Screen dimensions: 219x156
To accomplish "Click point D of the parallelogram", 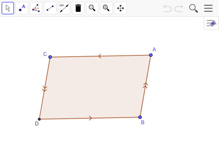I will tap(39, 119).
